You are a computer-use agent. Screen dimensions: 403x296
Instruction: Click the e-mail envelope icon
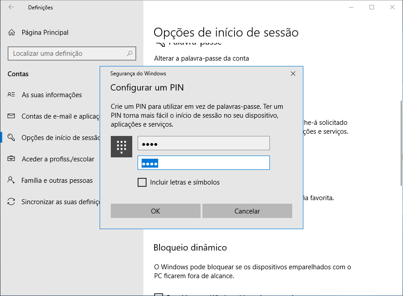12,116
